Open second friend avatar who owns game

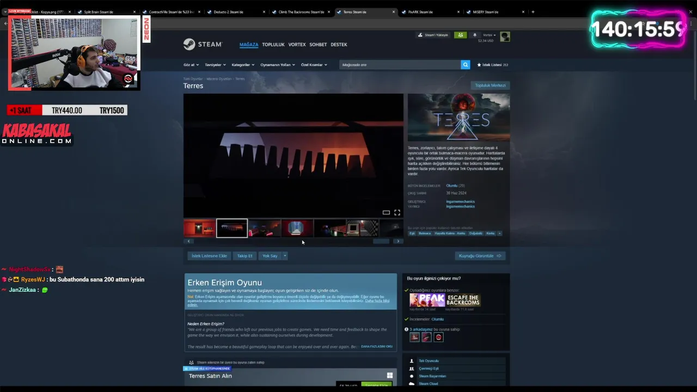point(426,337)
